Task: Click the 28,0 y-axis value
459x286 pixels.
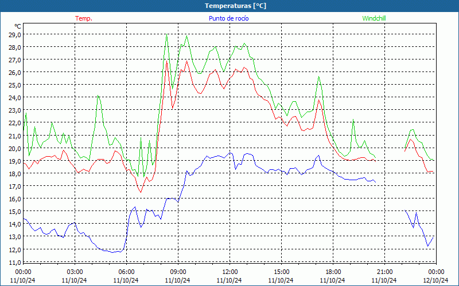Action: (15, 47)
